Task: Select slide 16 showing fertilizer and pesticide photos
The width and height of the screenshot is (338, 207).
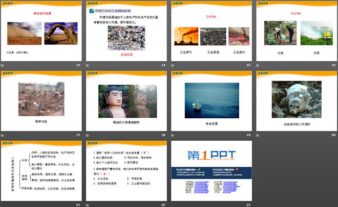Action: click(297, 31)
